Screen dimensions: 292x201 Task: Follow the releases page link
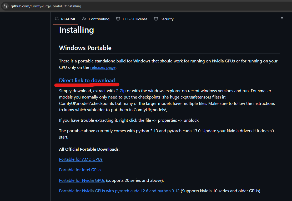(x=103, y=67)
